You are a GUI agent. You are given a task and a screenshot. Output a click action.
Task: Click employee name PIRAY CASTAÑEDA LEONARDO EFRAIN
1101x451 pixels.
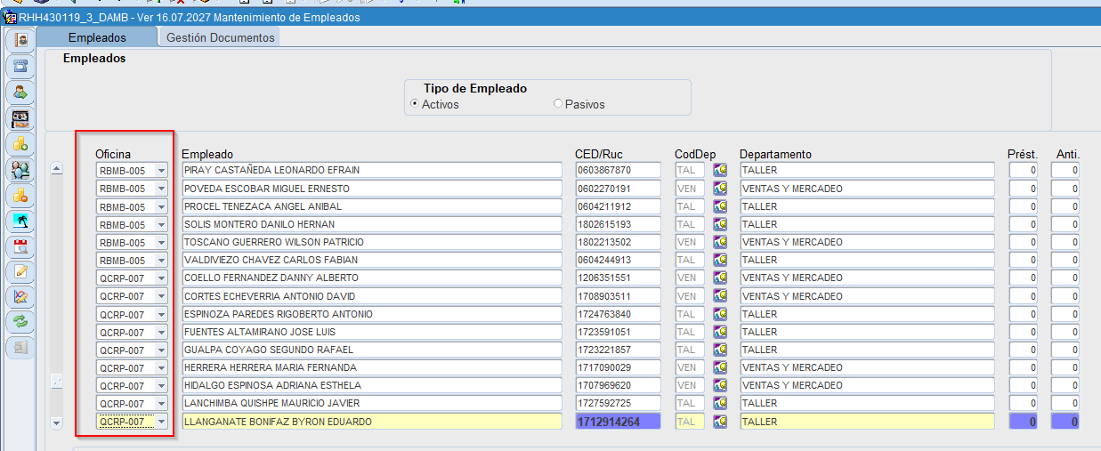pyautogui.click(x=372, y=170)
